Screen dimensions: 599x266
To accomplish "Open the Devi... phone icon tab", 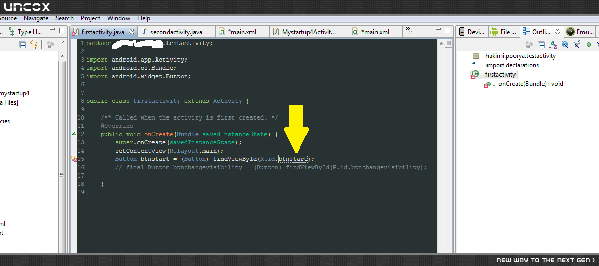I will 472,32.
